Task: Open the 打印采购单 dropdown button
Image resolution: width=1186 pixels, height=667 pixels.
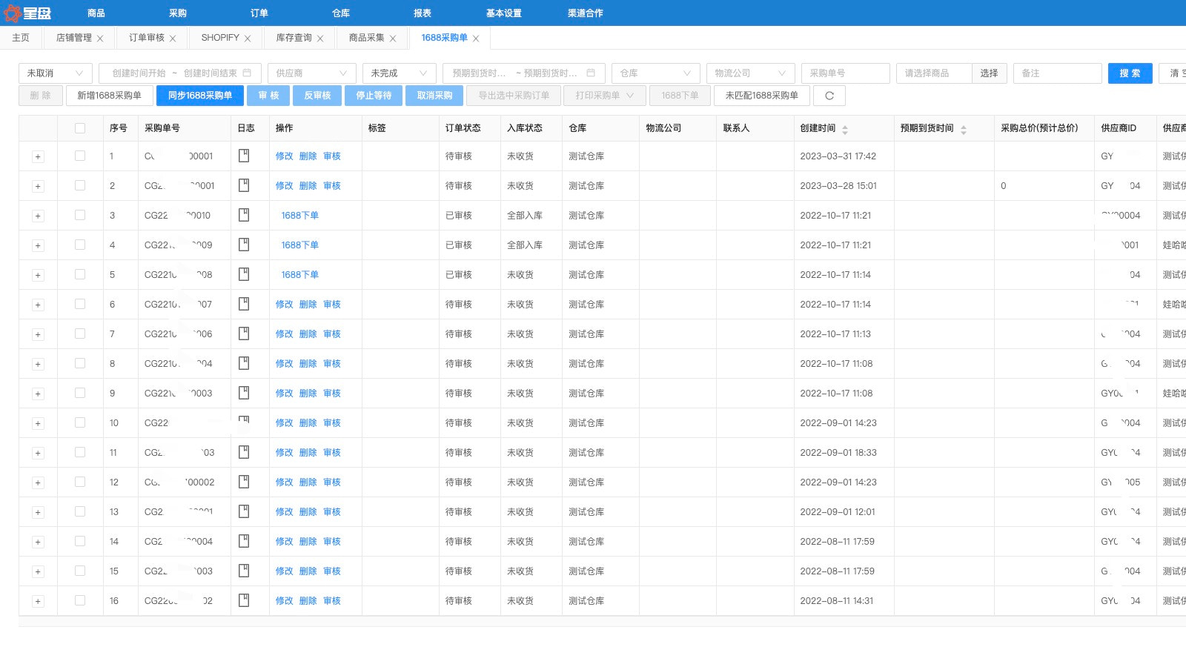Action: click(x=604, y=96)
